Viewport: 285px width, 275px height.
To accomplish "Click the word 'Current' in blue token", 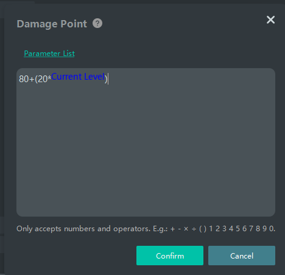I will click(x=66, y=77).
